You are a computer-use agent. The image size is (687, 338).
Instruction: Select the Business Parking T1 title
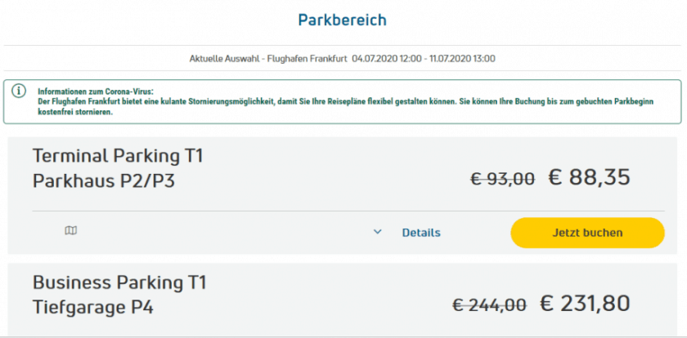coord(119,283)
